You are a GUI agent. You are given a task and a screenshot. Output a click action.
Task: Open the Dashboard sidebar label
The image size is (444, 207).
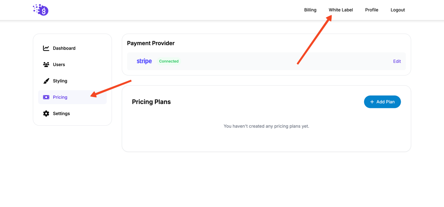tap(64, 48)
